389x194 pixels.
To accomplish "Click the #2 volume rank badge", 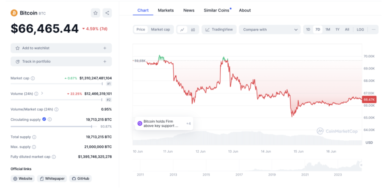I will click(x=109, y=100).
